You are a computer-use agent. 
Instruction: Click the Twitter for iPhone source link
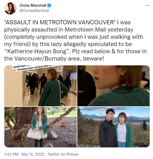pyautogui.click(x=63, y=154)
